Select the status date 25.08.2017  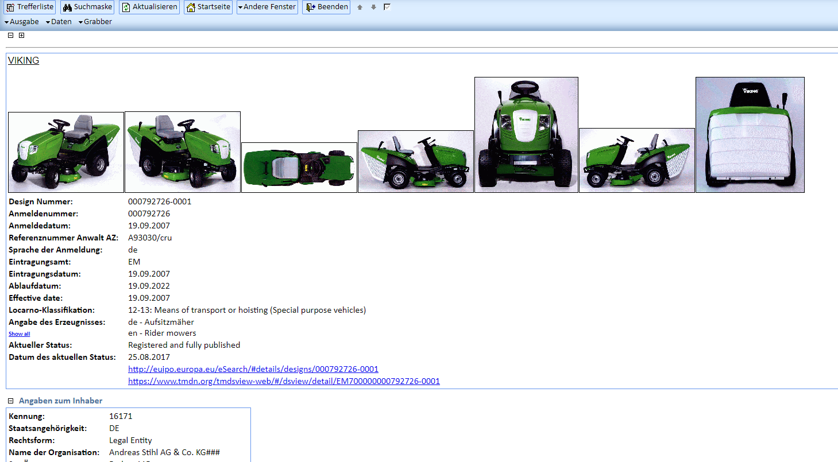(x=149, y=357)
